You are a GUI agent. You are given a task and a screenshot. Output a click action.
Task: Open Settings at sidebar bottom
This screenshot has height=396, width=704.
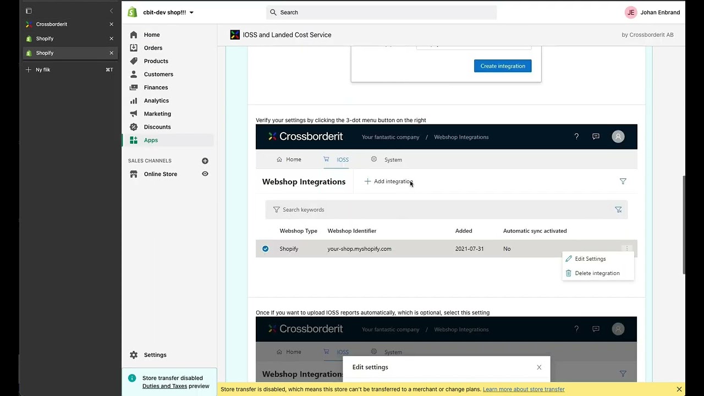(155, 355)
